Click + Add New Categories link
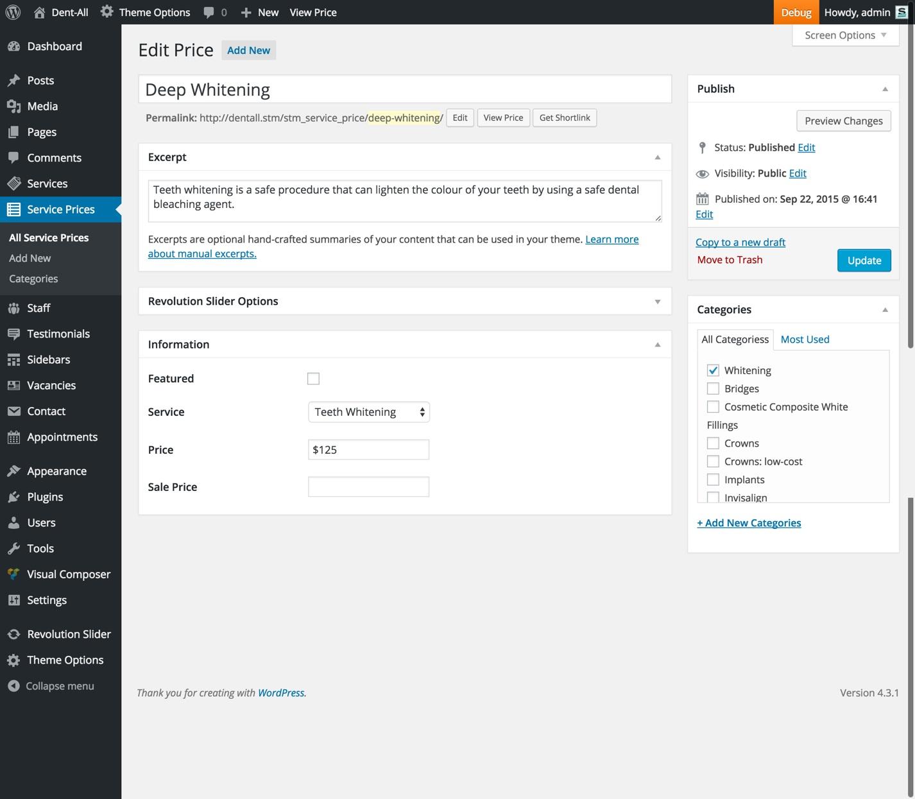 pyautogui.click(x=749, y=523)
